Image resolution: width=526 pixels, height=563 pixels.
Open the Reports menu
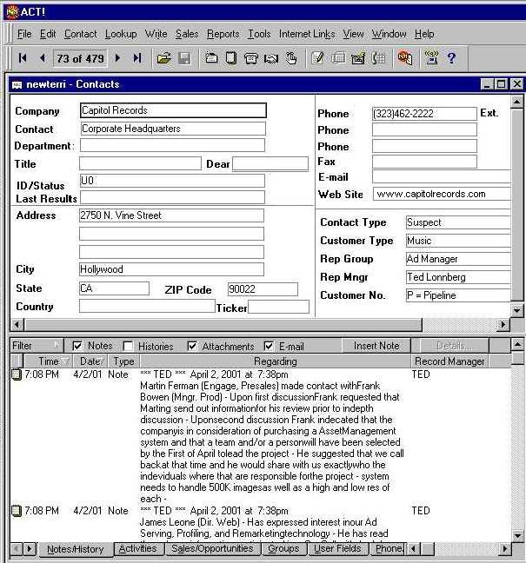point(223,34)
